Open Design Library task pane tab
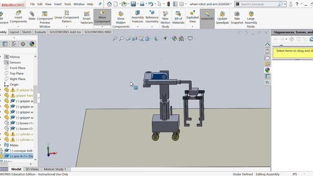313x176 pixels. point(268,51)
